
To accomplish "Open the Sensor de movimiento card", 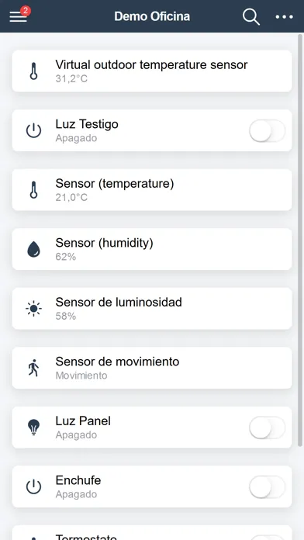I will pos(152,368).
